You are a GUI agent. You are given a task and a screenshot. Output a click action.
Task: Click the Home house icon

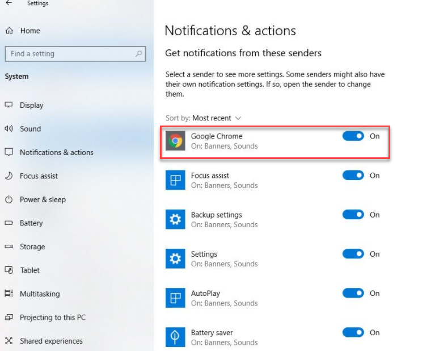tap(10, 31)
